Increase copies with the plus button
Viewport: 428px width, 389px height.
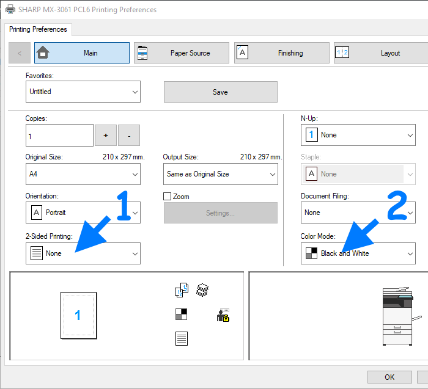point(106,135)
